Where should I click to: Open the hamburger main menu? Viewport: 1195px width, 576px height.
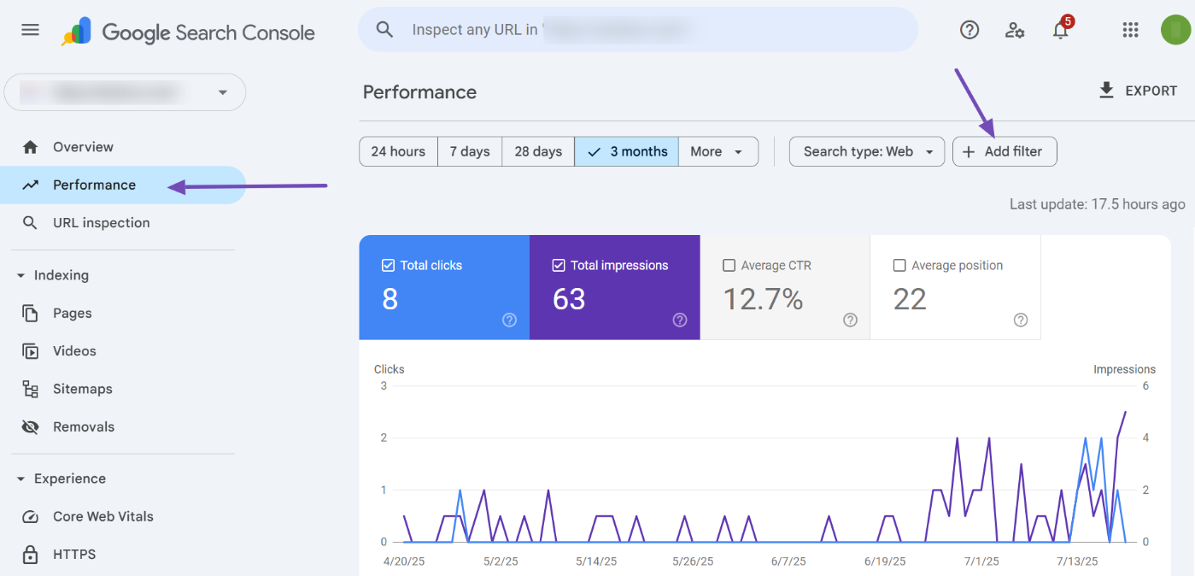point(30,30)
